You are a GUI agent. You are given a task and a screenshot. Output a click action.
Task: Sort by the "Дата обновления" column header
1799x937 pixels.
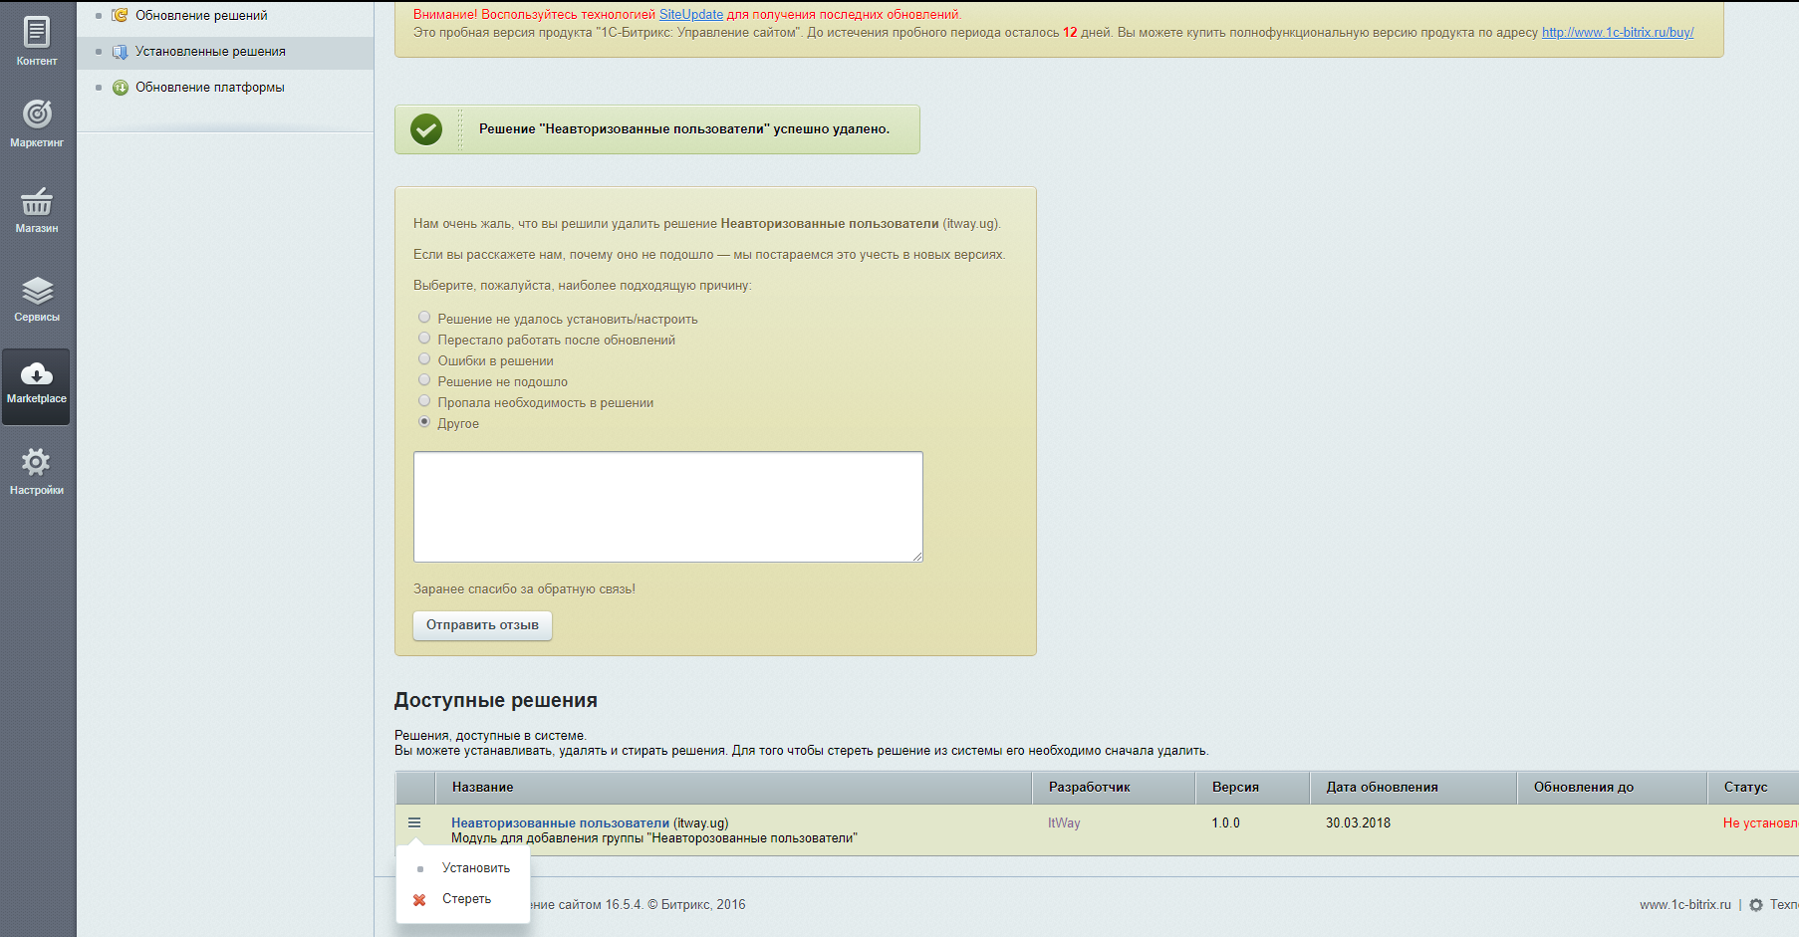pyautogui.click(x=1413, y=788)
